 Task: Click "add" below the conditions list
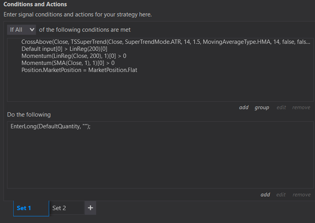pyautogui.click(x=244, y=107)
